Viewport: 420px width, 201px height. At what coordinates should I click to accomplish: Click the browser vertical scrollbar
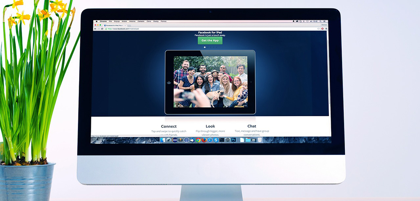(x=330, y=73)
